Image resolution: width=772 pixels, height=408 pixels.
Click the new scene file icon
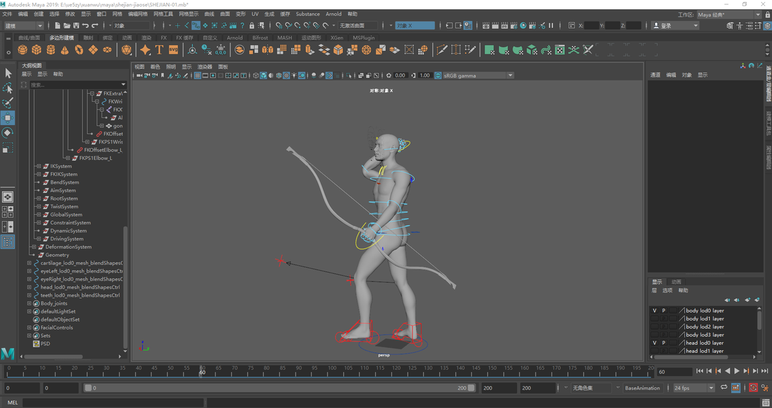pos(58,25)
